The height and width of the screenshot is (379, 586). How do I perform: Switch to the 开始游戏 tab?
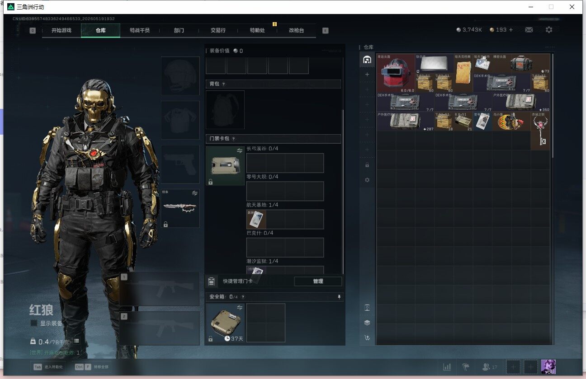coord(61,30)
